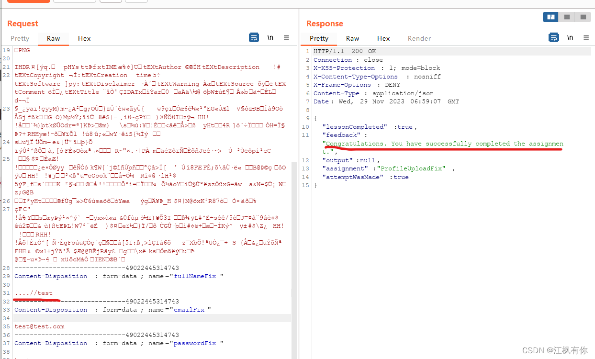Viewport: 595px width, 359px height.
Task: Toggle word wrap in the Request editor
Action: point(254,37)
